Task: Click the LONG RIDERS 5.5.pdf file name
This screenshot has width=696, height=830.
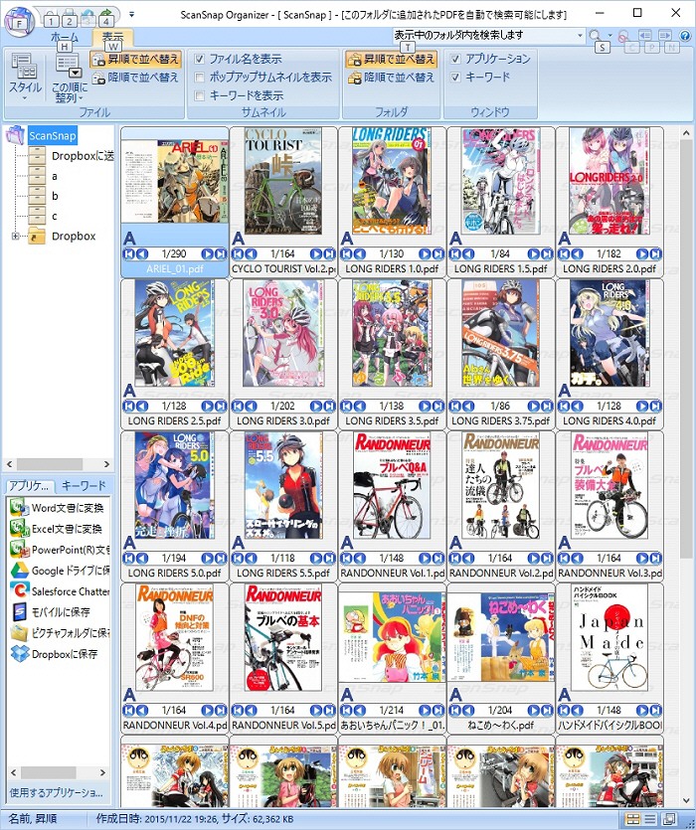Action: pos(282,574)
